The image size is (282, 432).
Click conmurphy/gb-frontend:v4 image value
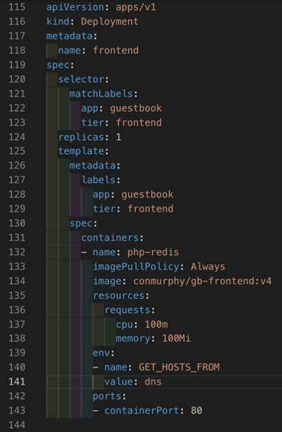pos(203,281)
